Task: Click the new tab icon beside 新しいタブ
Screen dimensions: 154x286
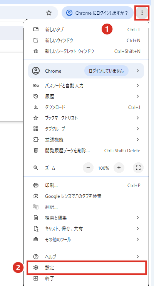Action: [x=36, y=29]
